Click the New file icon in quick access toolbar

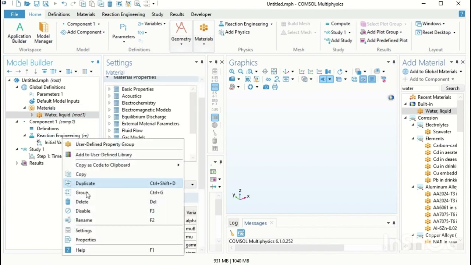(18, 4)
